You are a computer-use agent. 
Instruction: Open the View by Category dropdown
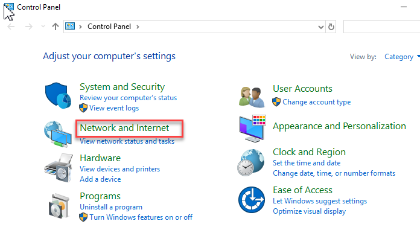click(401, 57)
